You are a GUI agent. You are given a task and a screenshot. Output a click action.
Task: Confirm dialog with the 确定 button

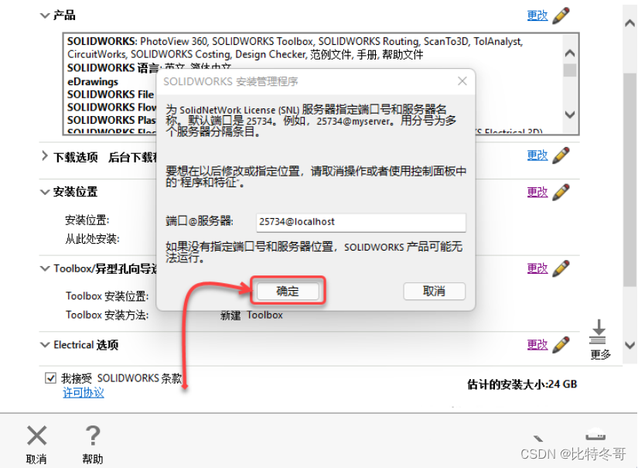[x=288, y=291]
